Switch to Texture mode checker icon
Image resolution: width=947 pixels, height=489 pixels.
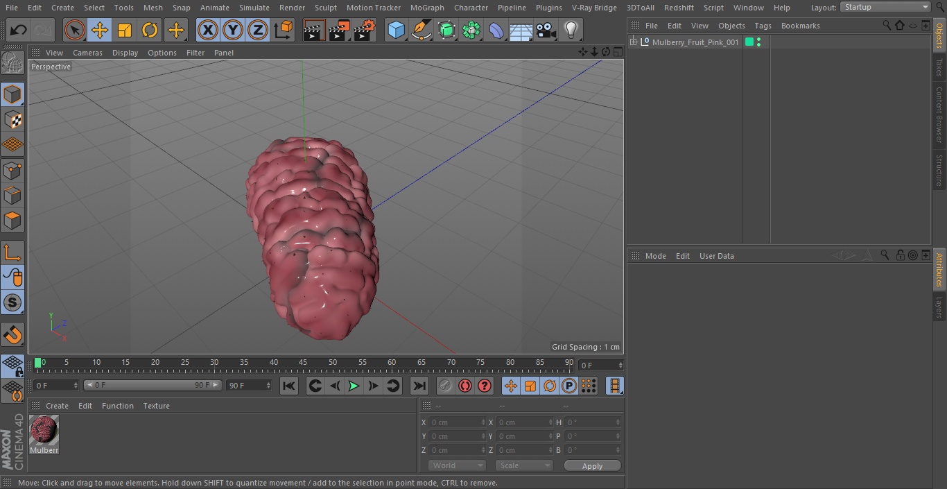tap(12, 119)
